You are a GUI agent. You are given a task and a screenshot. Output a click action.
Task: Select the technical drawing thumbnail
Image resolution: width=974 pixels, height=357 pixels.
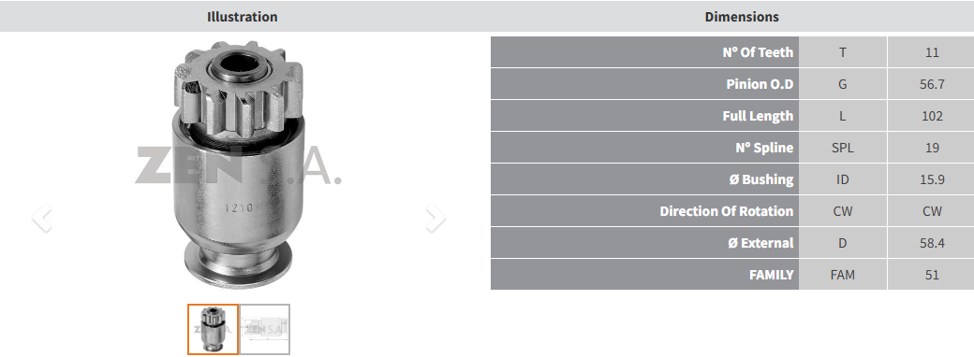pyautogui.click(x=265, y=329)
